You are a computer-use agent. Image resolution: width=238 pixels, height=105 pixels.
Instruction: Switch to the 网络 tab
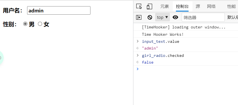tap(211, 6)
